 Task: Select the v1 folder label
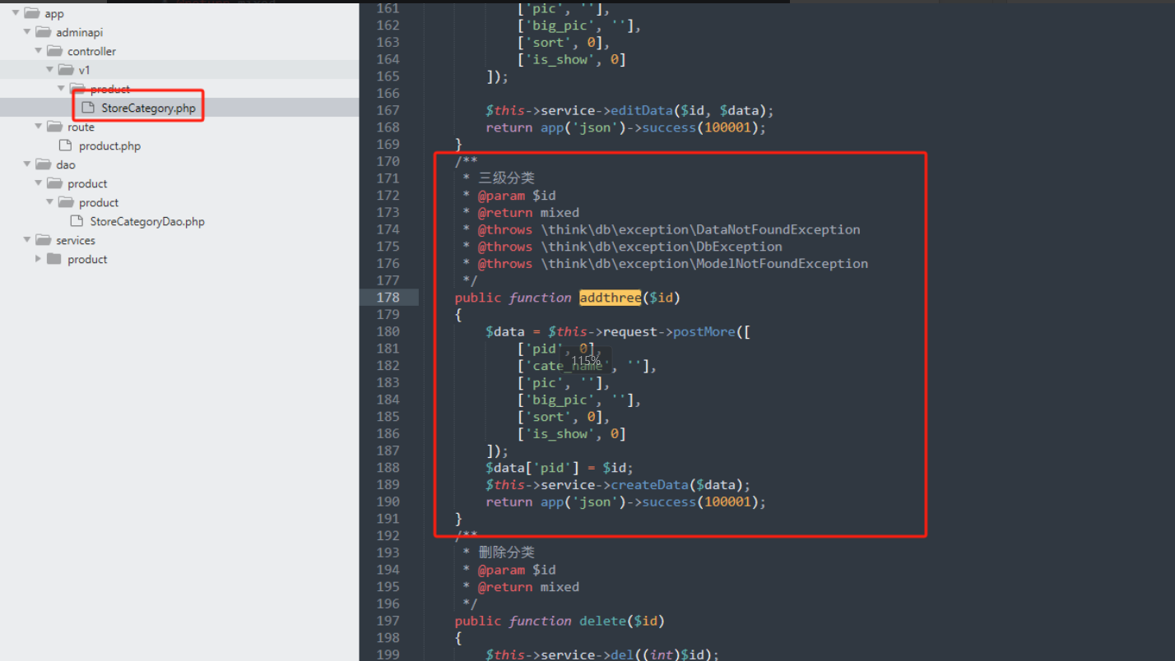pyautogui.click(x=85, y=70)
